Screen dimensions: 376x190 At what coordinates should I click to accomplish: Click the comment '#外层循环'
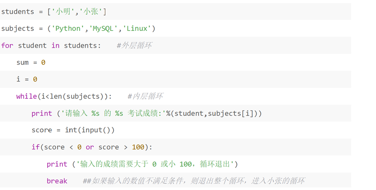pos(134,46)
